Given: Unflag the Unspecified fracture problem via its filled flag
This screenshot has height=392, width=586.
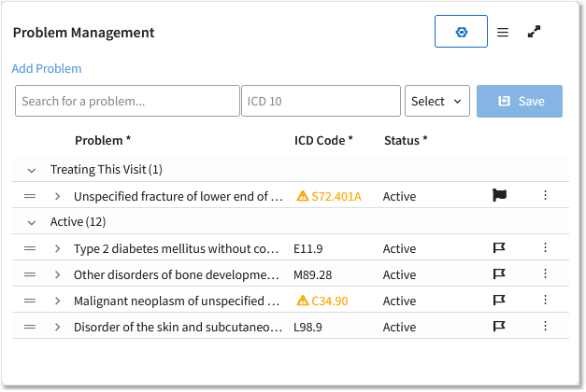Looking at the screenshot, I should [499, 195].
